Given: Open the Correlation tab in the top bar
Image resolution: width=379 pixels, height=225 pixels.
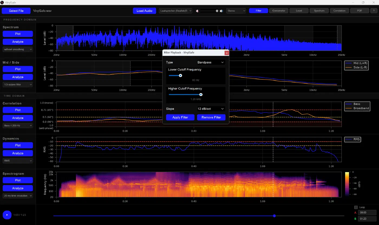Looking at the screenshot, I should (x=339, y=11).
